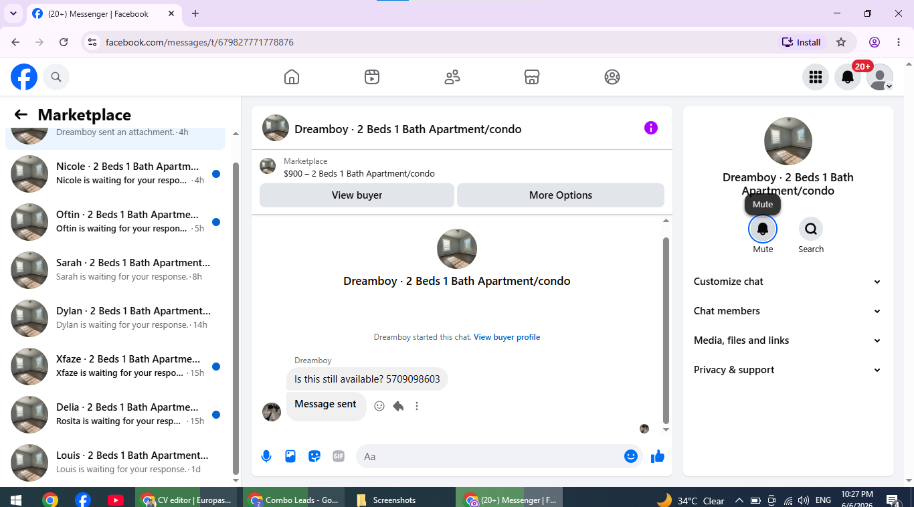Open the Reels video icon

click(x=372, y=77)
